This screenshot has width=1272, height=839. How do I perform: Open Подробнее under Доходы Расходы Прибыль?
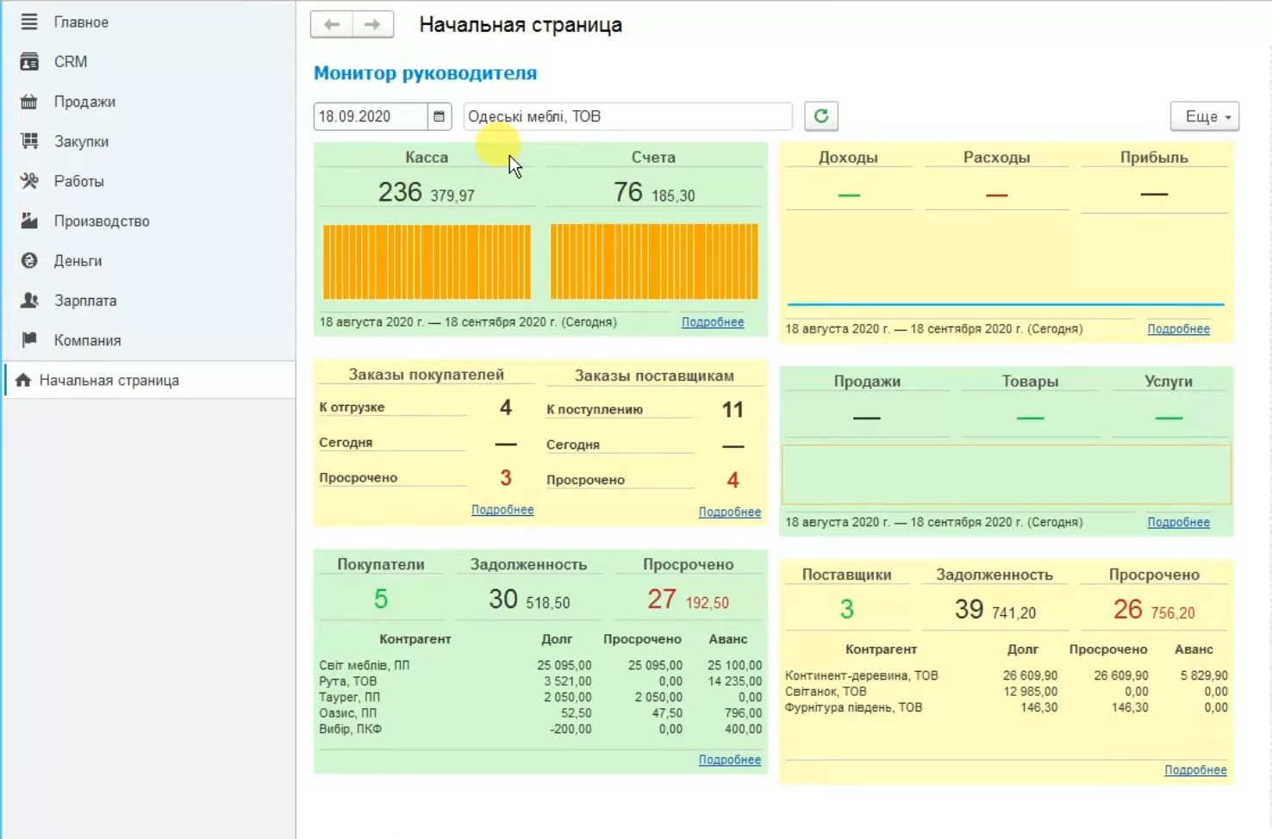tap(1178, 329)
